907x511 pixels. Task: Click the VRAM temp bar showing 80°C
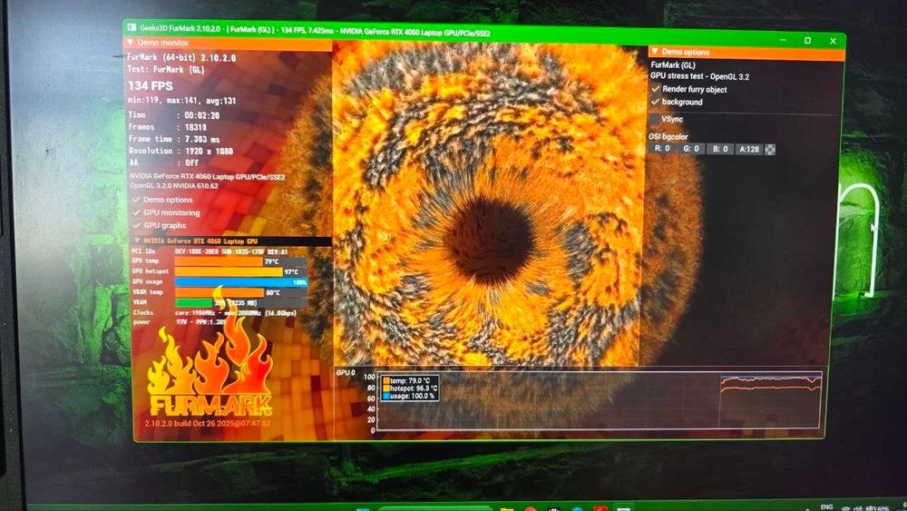(x=219, y=292)
